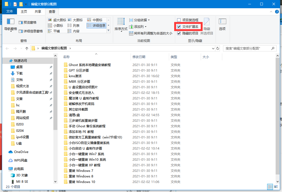
Task: Click the 隐藏所选项目 ribbon icon
Action: click(207, 24)
